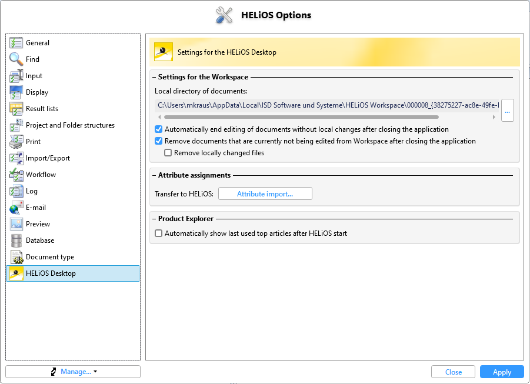Click the Print printer icon
Screen dimensions: 530x384
coord(16,142)
